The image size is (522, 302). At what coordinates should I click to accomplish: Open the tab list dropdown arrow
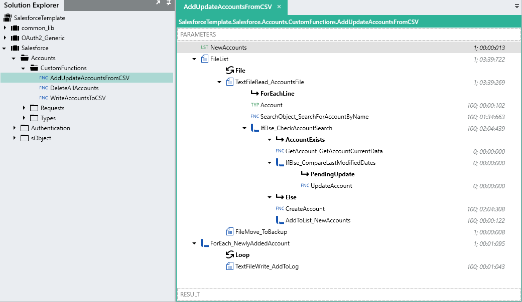517,7
